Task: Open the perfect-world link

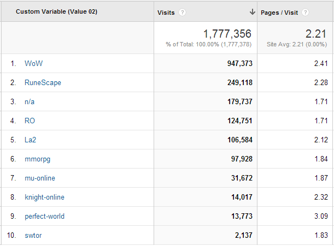Action: click(44, 217)
